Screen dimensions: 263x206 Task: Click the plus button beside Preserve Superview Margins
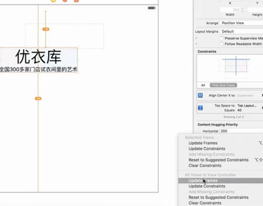click(196, 38)
